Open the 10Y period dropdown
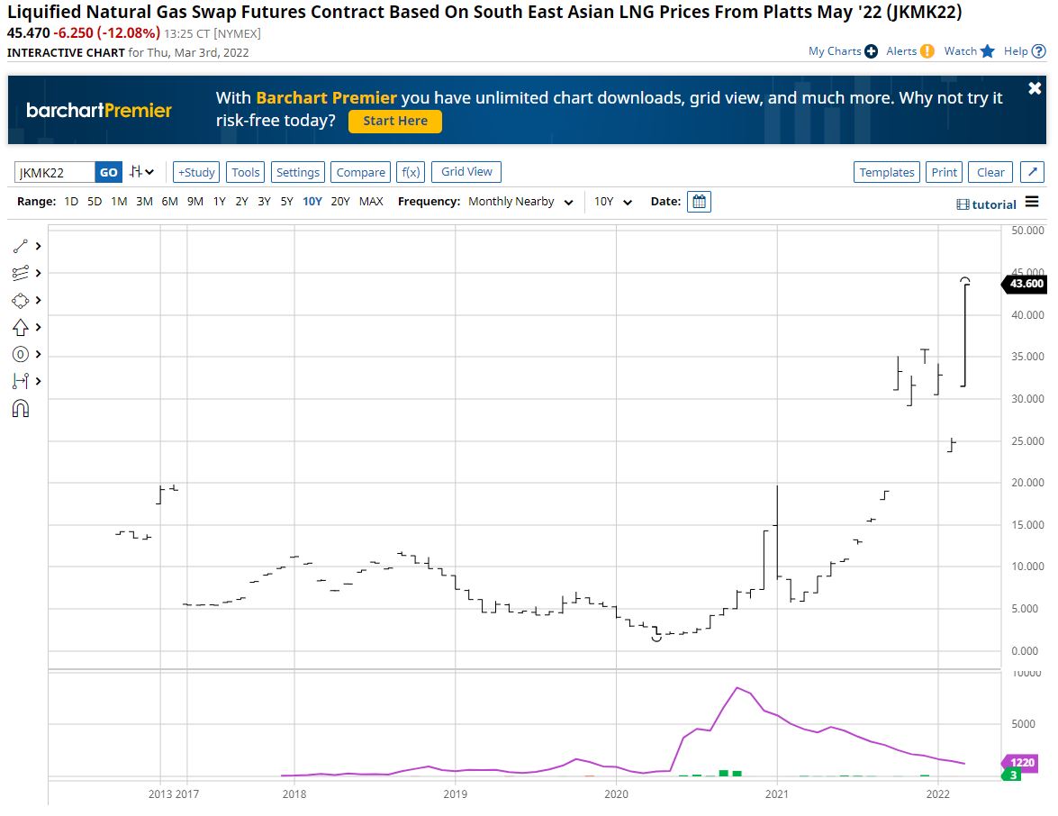 coord(612,202)
